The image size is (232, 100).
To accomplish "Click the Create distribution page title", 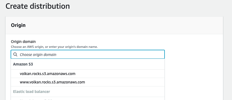I will [38, 6].
